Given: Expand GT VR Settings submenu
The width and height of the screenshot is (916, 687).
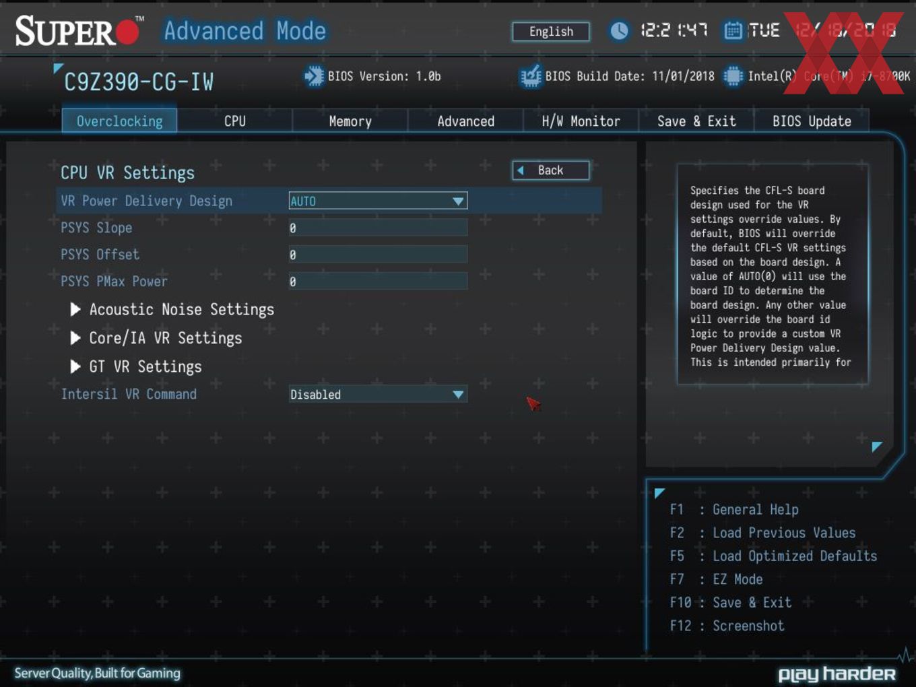Looking at the screenshot, I should [136, 366].
